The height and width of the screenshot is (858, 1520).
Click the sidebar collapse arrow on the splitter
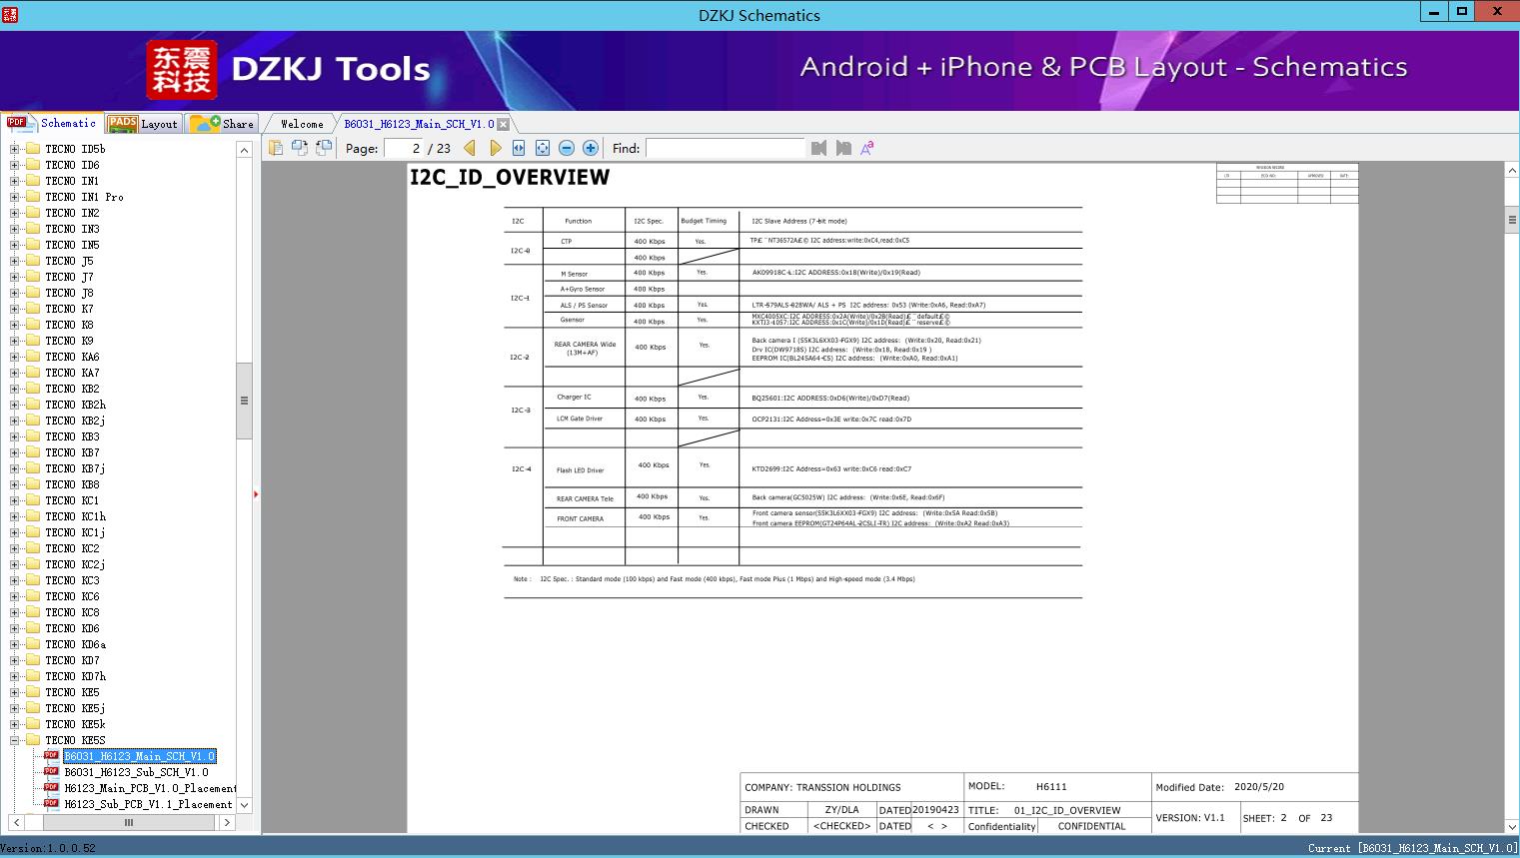256,494
